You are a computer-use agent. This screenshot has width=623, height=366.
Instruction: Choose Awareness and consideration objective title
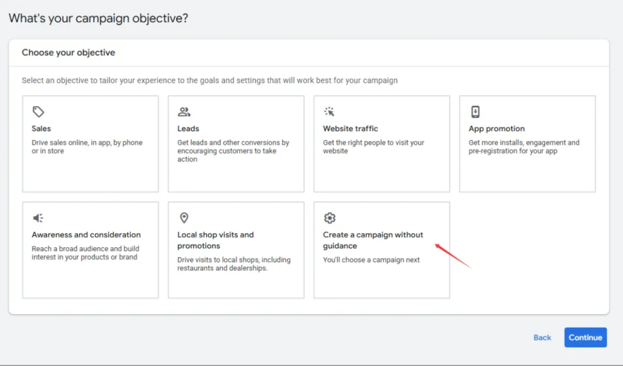point(86,235)
